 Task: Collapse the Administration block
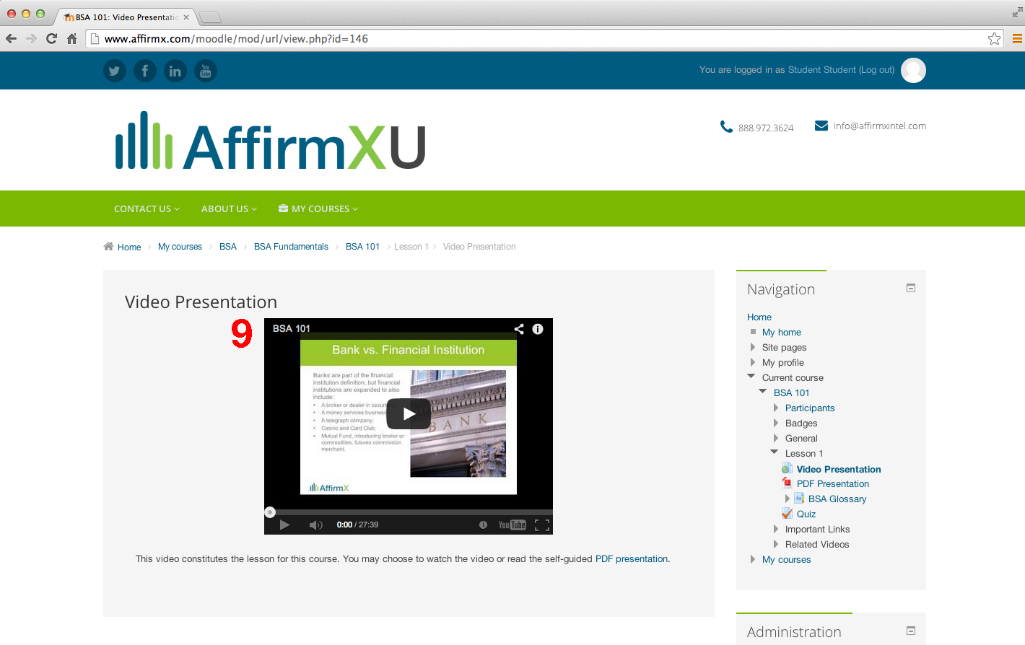(x=911, y=631)
